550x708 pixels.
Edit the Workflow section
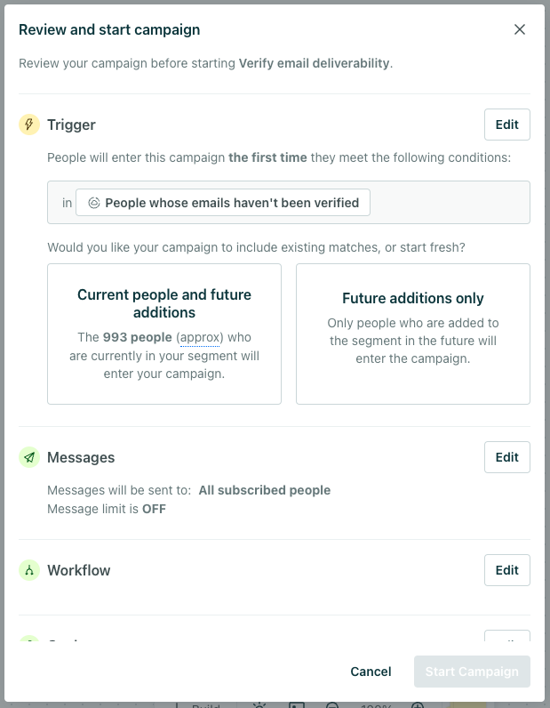click(507, 570)
